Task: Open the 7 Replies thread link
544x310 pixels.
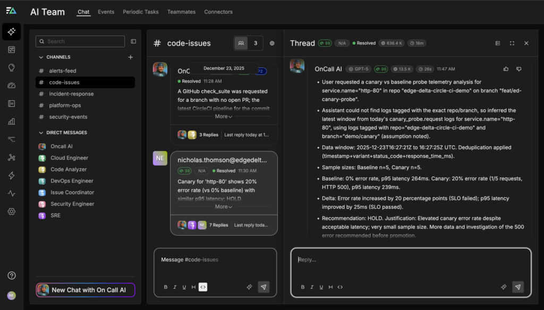Action: [218, 225]
